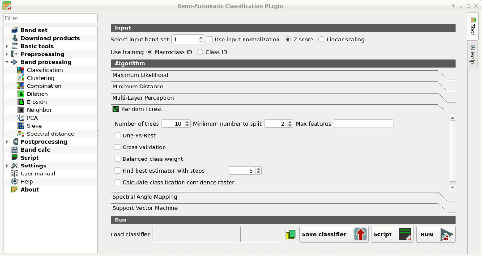Enable Cross validation checkbox
482x256 pixels.
(117, 147)
